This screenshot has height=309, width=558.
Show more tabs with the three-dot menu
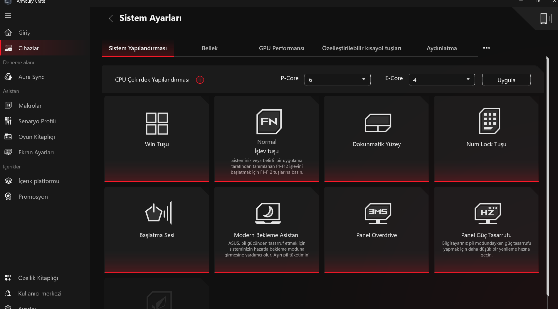pos(487,48)
